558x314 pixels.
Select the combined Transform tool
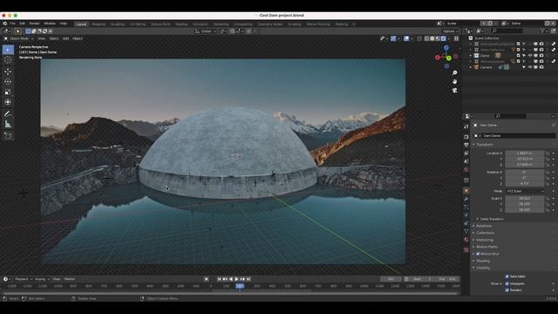[8, 102]
